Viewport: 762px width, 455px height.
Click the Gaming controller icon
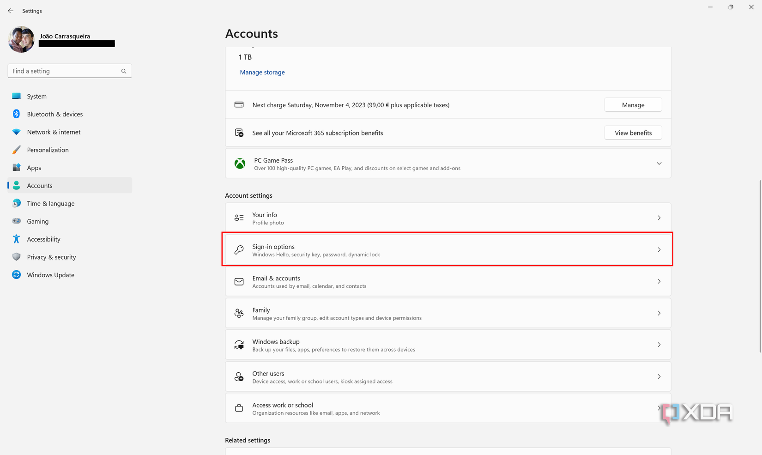click(17, 221)
